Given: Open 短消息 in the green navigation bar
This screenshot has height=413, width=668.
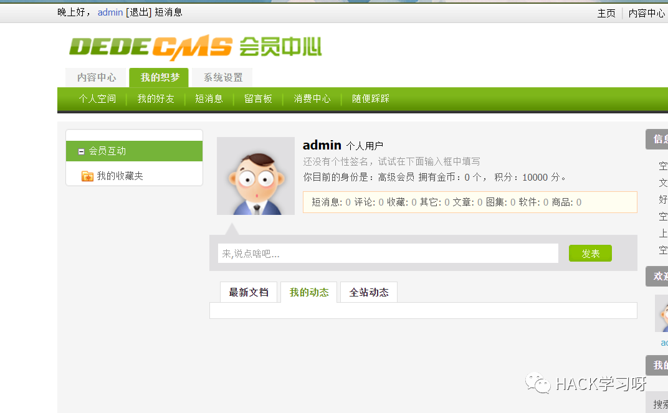Looking at the screenshot, I should pos(209,99).
